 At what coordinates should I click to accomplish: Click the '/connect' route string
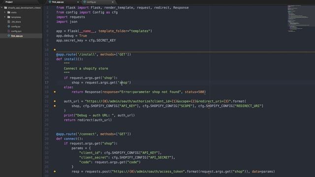pyautogui.click(x=87, y=134)
